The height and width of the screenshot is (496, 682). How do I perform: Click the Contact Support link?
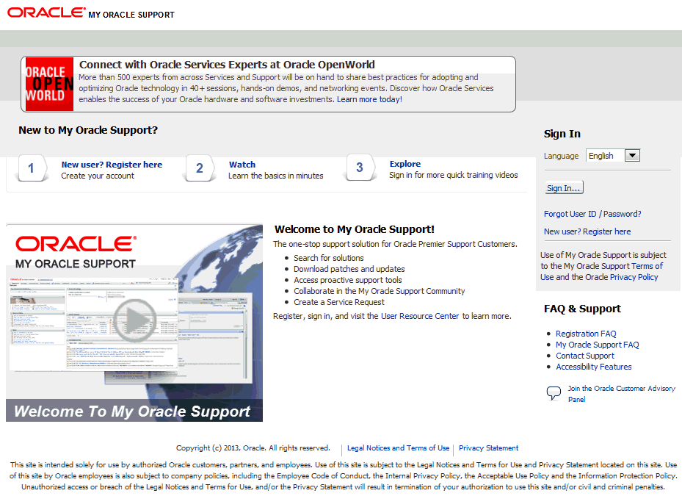[x=585, y=356]
